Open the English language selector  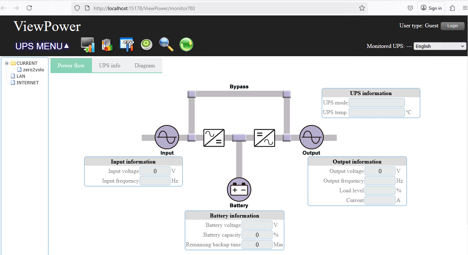440,46
